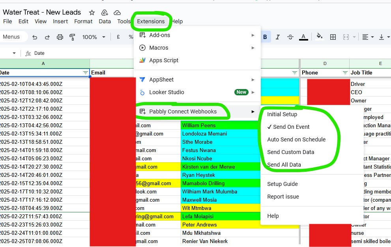Open filter icon left of Phone column
Viewport: 391px width, 247px height.
(294, 73)
